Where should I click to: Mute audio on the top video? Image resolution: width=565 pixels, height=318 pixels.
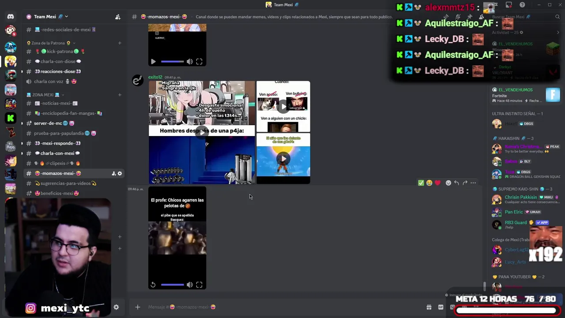pyautogui.click(x=190, y=62)
